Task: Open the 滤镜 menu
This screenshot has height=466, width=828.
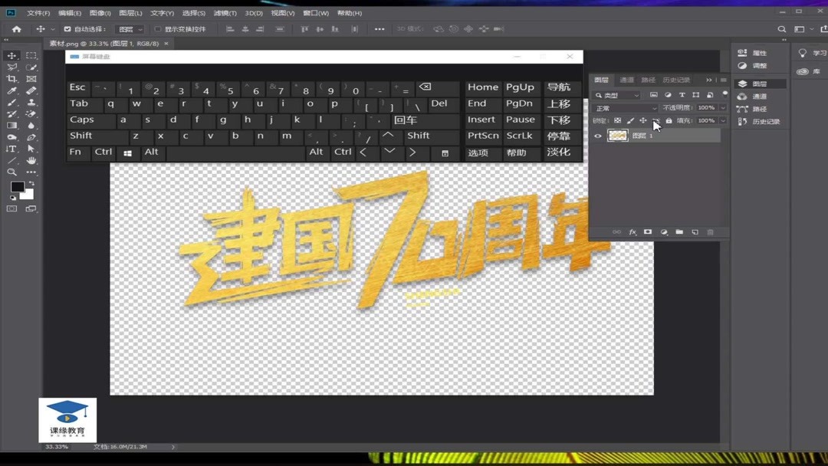Action: tap(225, 12)
